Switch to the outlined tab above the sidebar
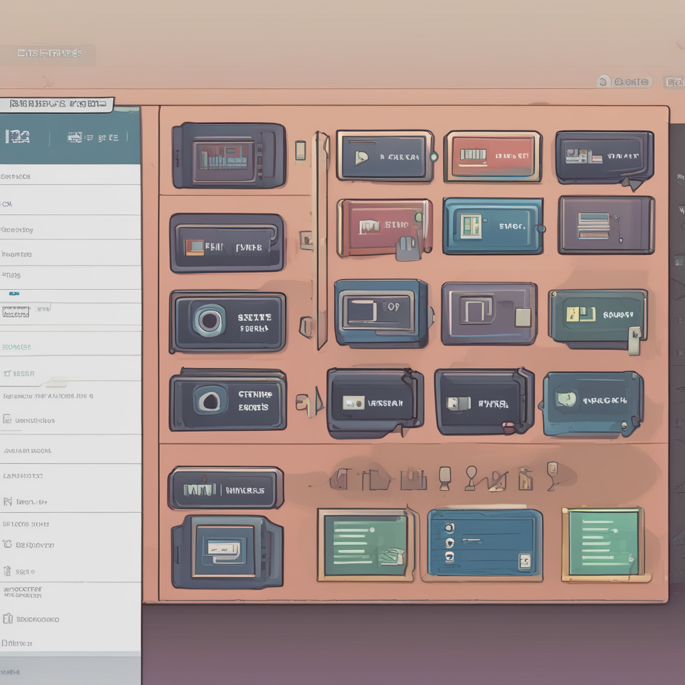Viewport: 685px width, 685px height. tap(56, 104)
